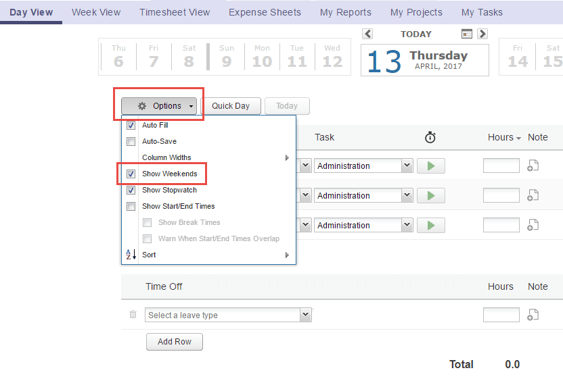This screenshot has width=563, height=381.
Task: Start the stopwatch in the third task row
Action: [430, 226]
